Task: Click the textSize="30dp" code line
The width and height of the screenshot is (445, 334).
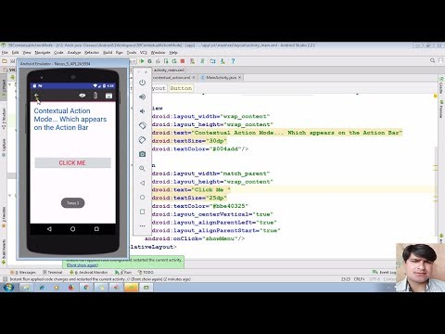Action: (x=189, y=141)
